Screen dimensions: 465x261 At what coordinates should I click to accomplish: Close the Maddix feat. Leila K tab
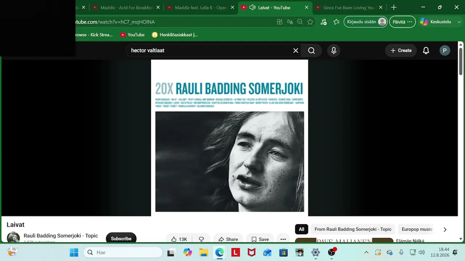pos(232,7)
